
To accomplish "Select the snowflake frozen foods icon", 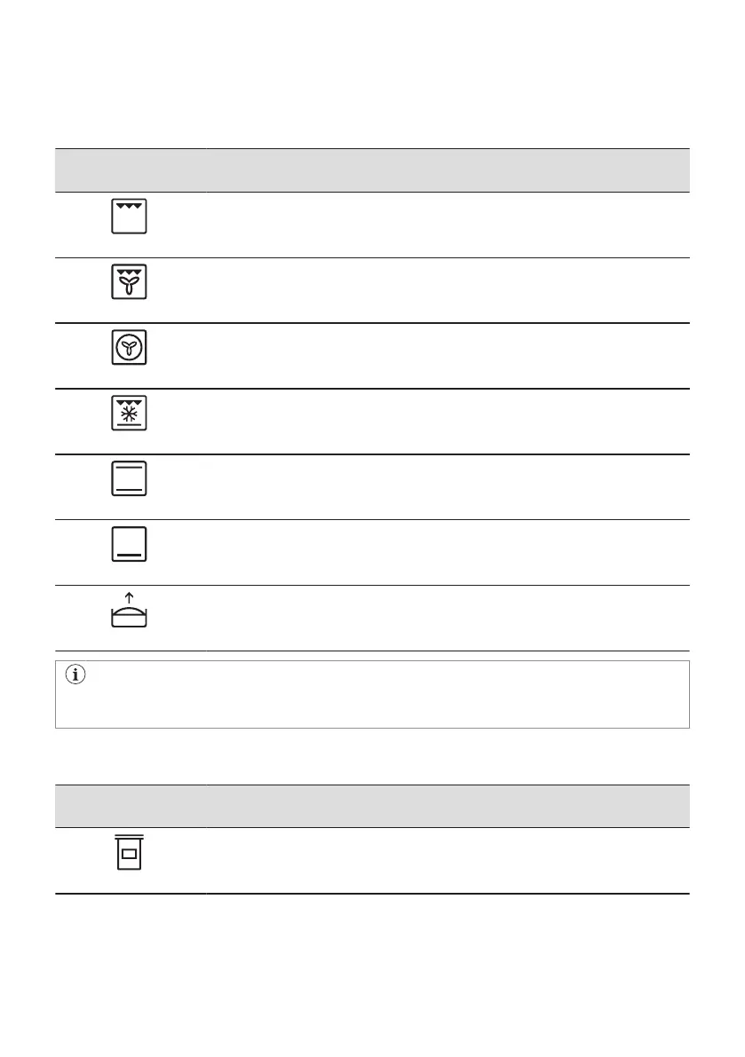I will point(130,413).
